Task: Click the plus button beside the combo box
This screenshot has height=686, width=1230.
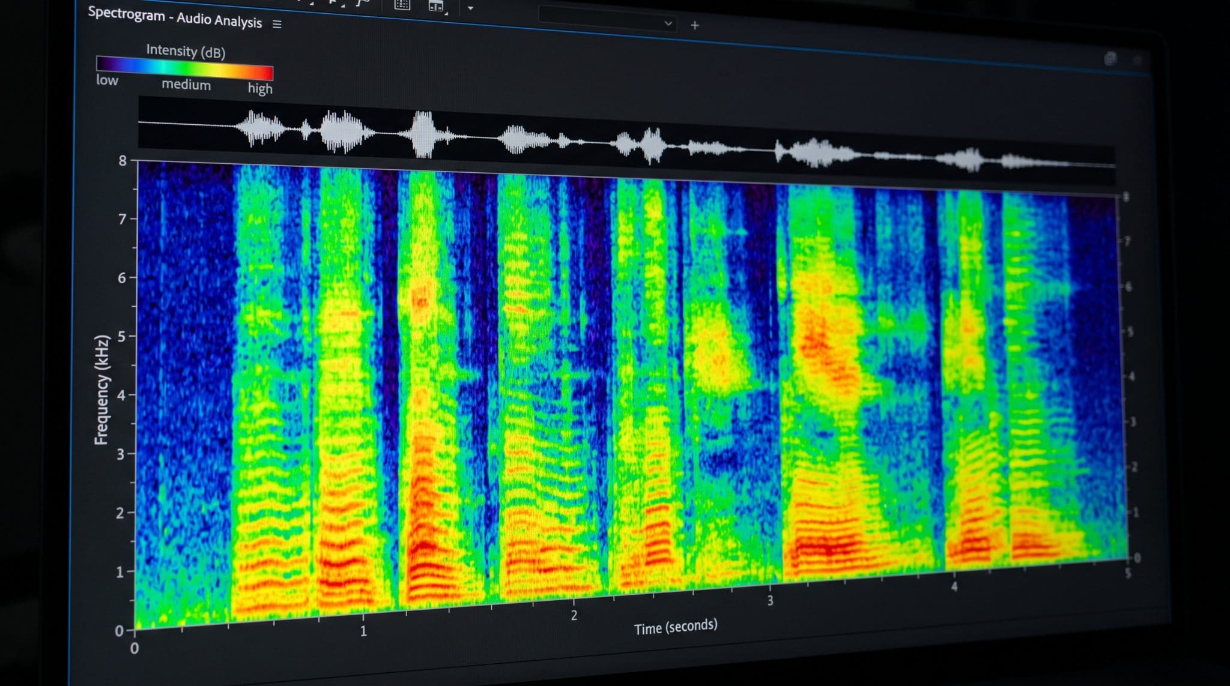Action: pyautogui.click(x=695, y=25)
